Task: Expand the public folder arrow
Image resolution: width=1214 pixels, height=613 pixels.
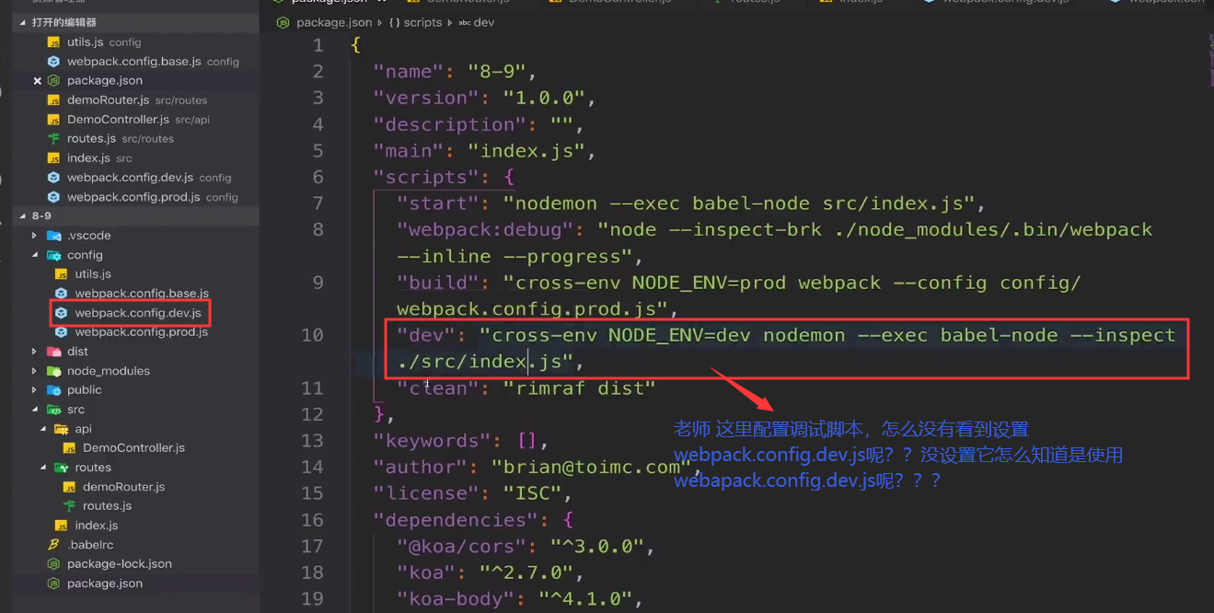Action: [x=35, y=390]
